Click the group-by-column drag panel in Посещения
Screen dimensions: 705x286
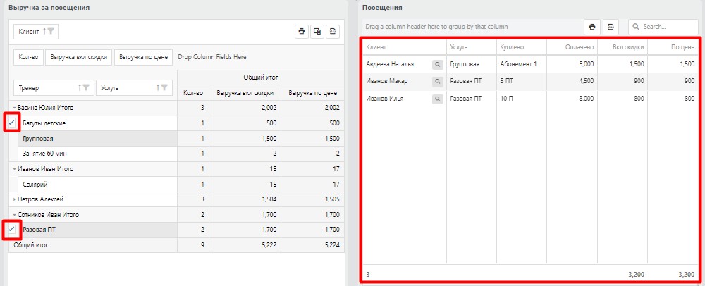pyautogui.click(x=472, y=27)
